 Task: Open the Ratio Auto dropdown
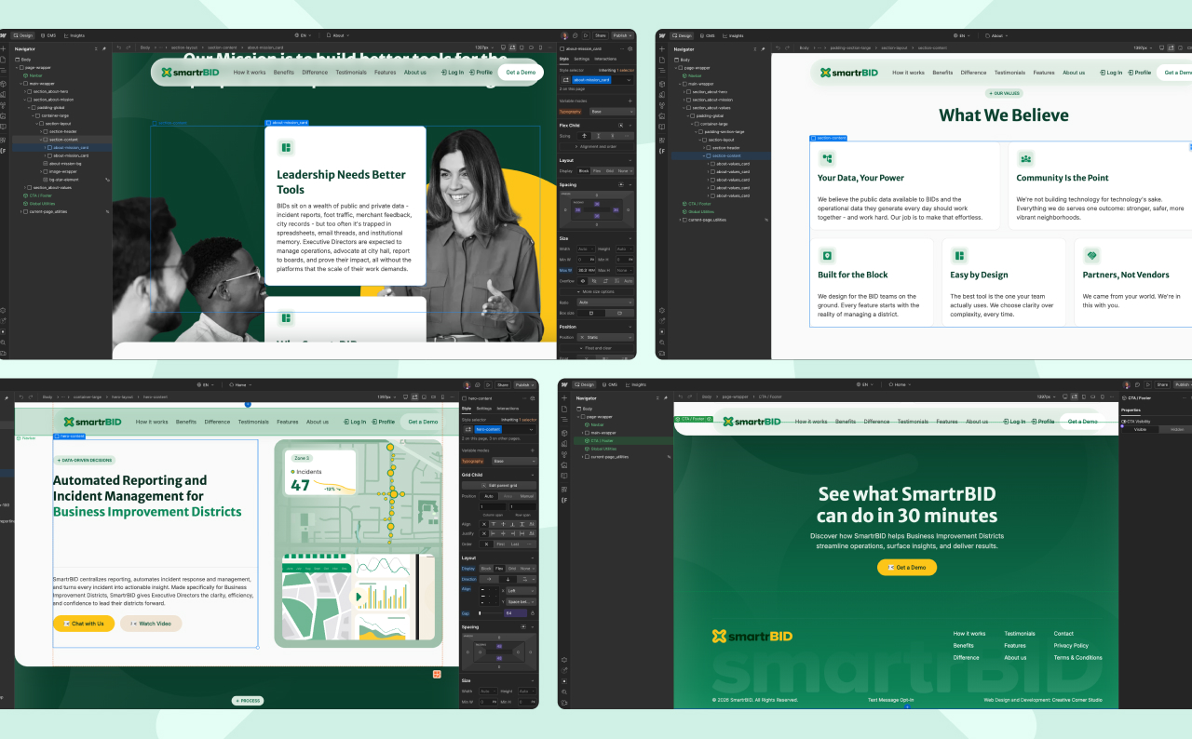pyautogui.click(x=605, y=302)
